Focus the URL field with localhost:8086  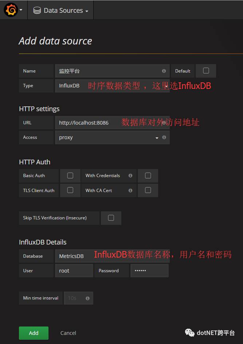112,123
